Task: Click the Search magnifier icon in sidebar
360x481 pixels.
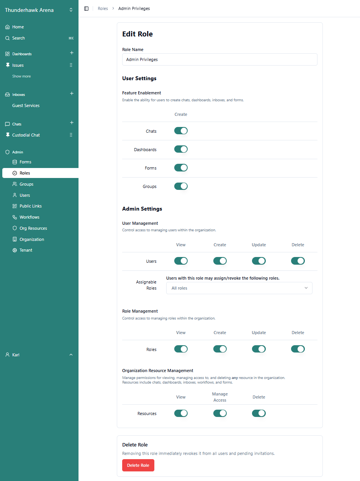Action: [7, 38]
